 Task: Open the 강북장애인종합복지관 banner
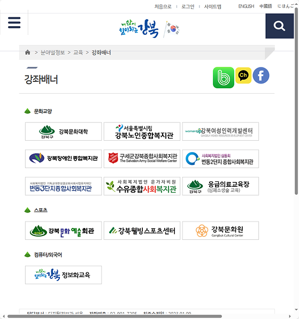tap(64, 158)
